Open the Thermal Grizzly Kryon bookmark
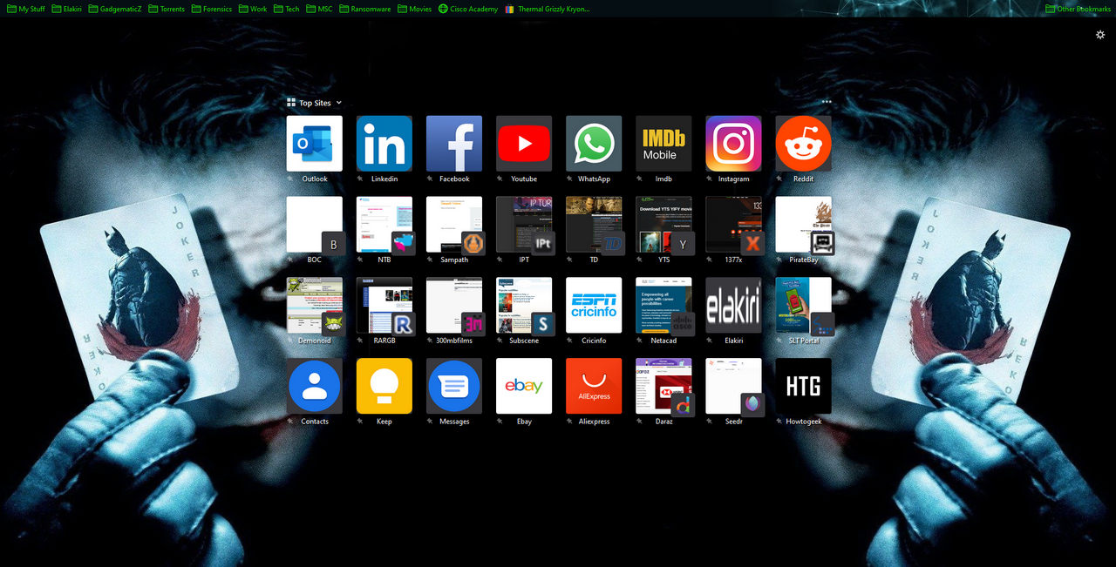Viewport: 1116px width, 567px height. point(547,9)
